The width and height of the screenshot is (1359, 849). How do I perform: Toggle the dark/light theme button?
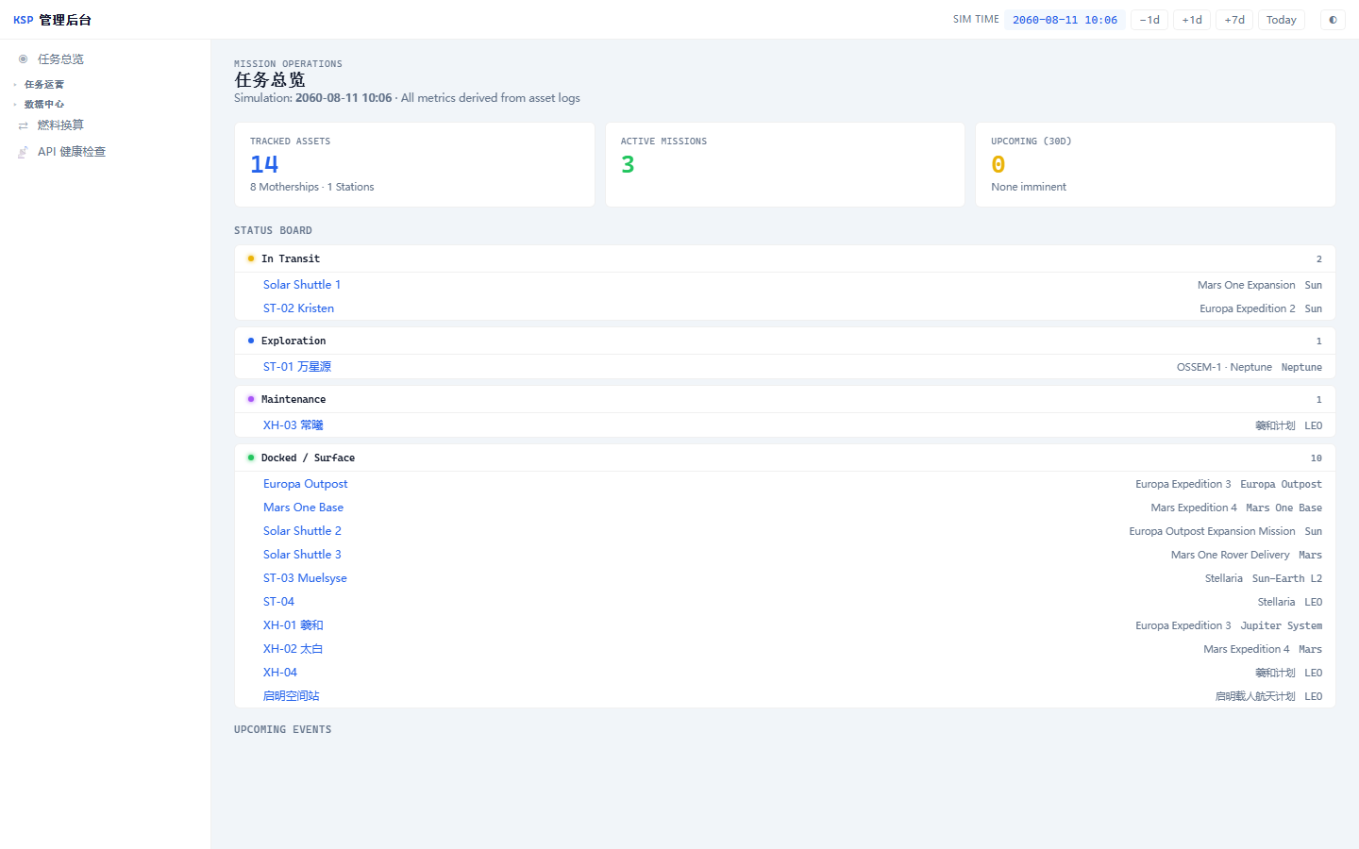point(1333,20)
